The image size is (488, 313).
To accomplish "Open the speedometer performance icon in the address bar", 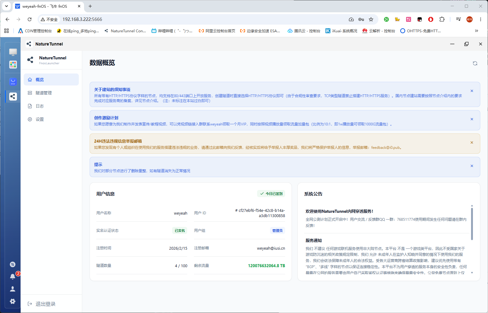I will pyautogui.click(x=351, y=19).
